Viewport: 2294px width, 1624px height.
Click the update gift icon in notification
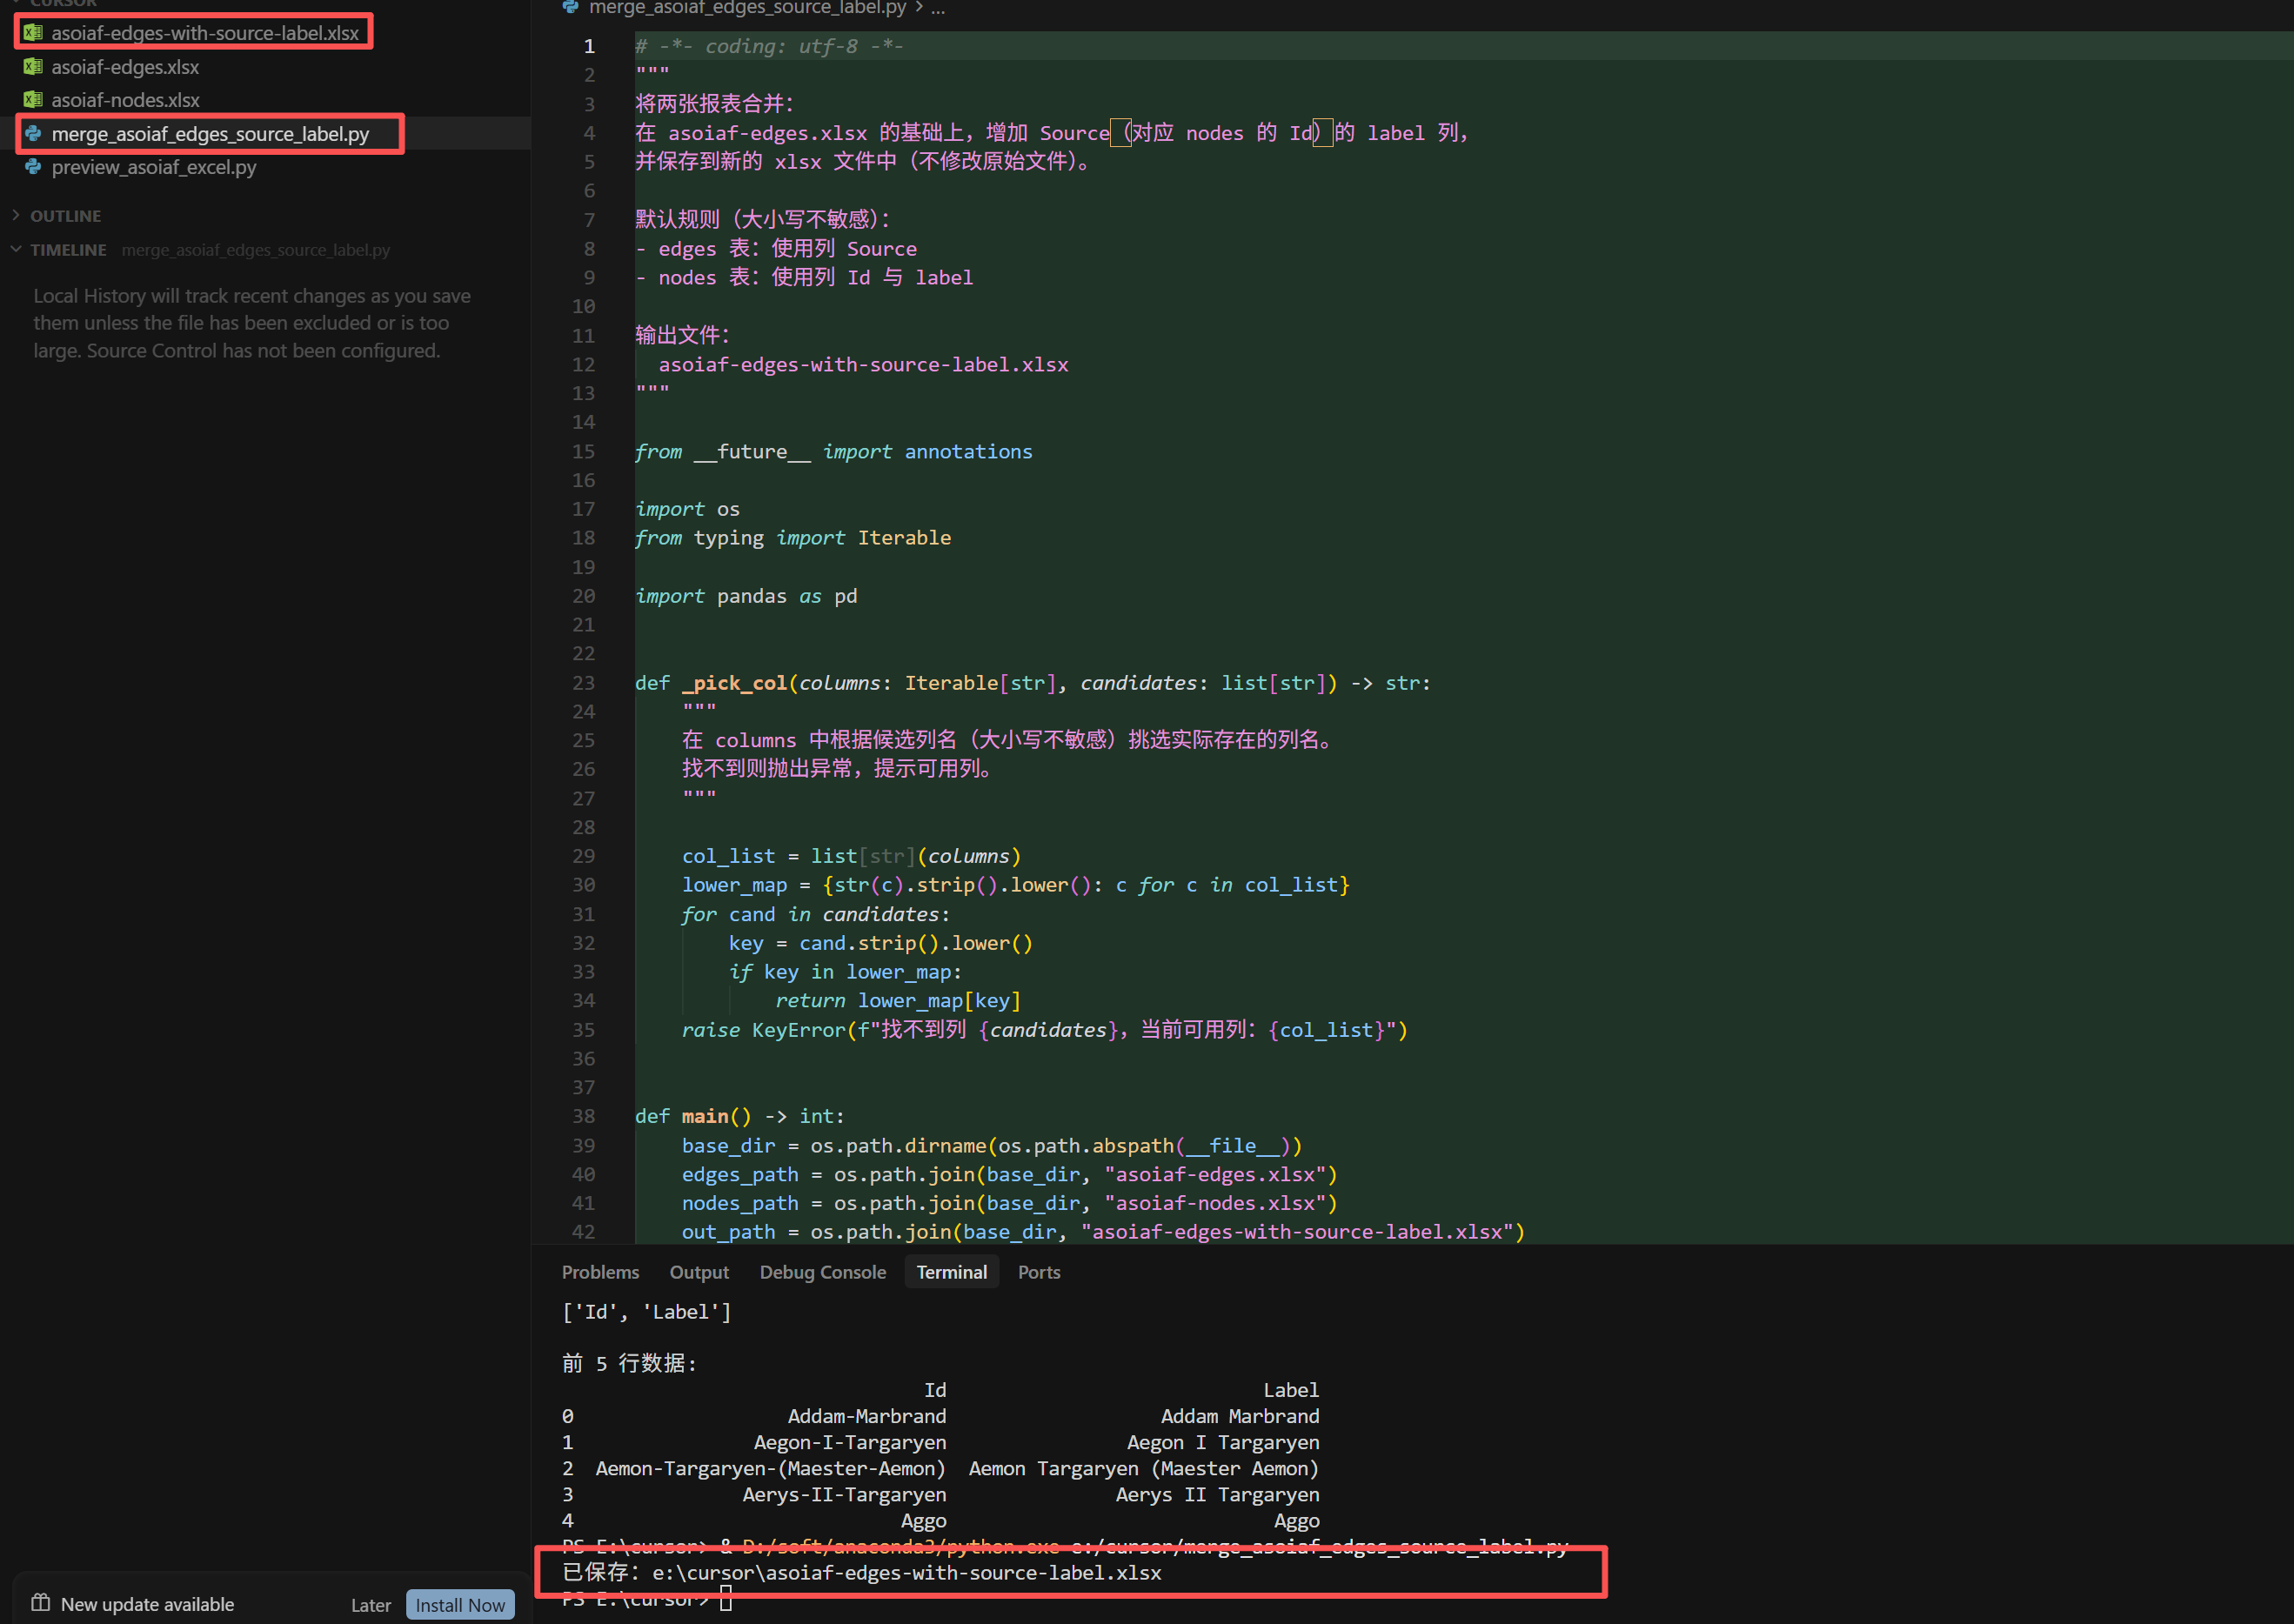(40, 1603)
